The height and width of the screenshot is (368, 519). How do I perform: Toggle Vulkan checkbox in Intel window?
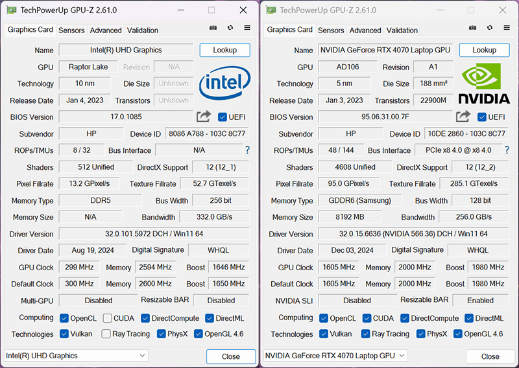coord(64,334)
